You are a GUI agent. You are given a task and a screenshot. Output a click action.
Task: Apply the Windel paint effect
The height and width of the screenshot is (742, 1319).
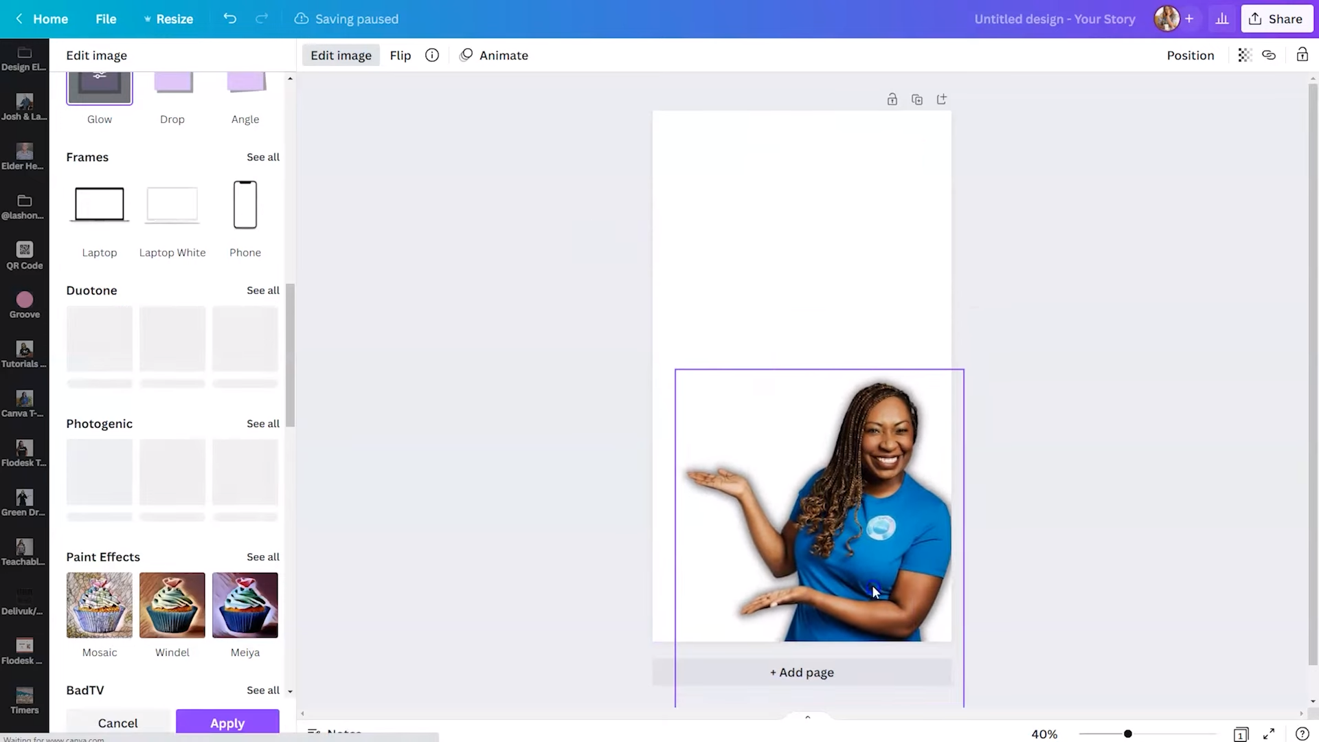[x=172, y=605]
